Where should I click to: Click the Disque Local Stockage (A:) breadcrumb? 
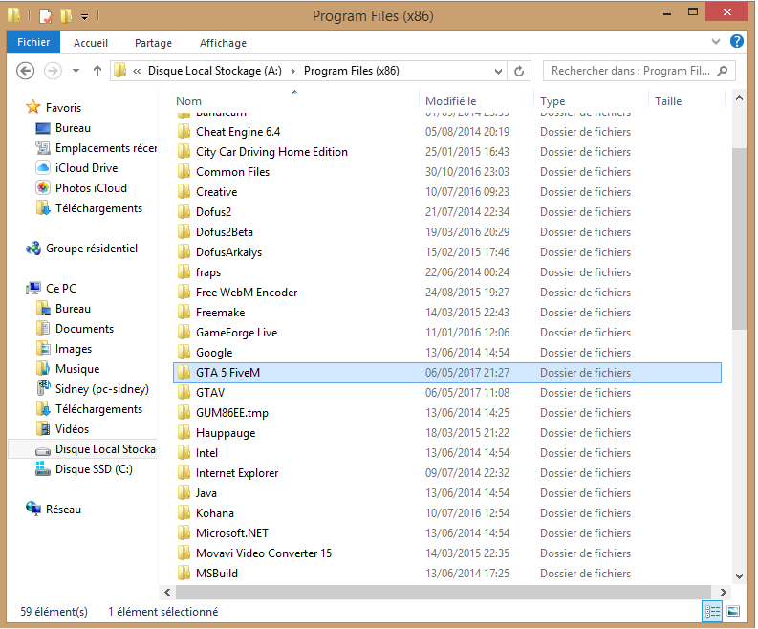click(215, 71)
